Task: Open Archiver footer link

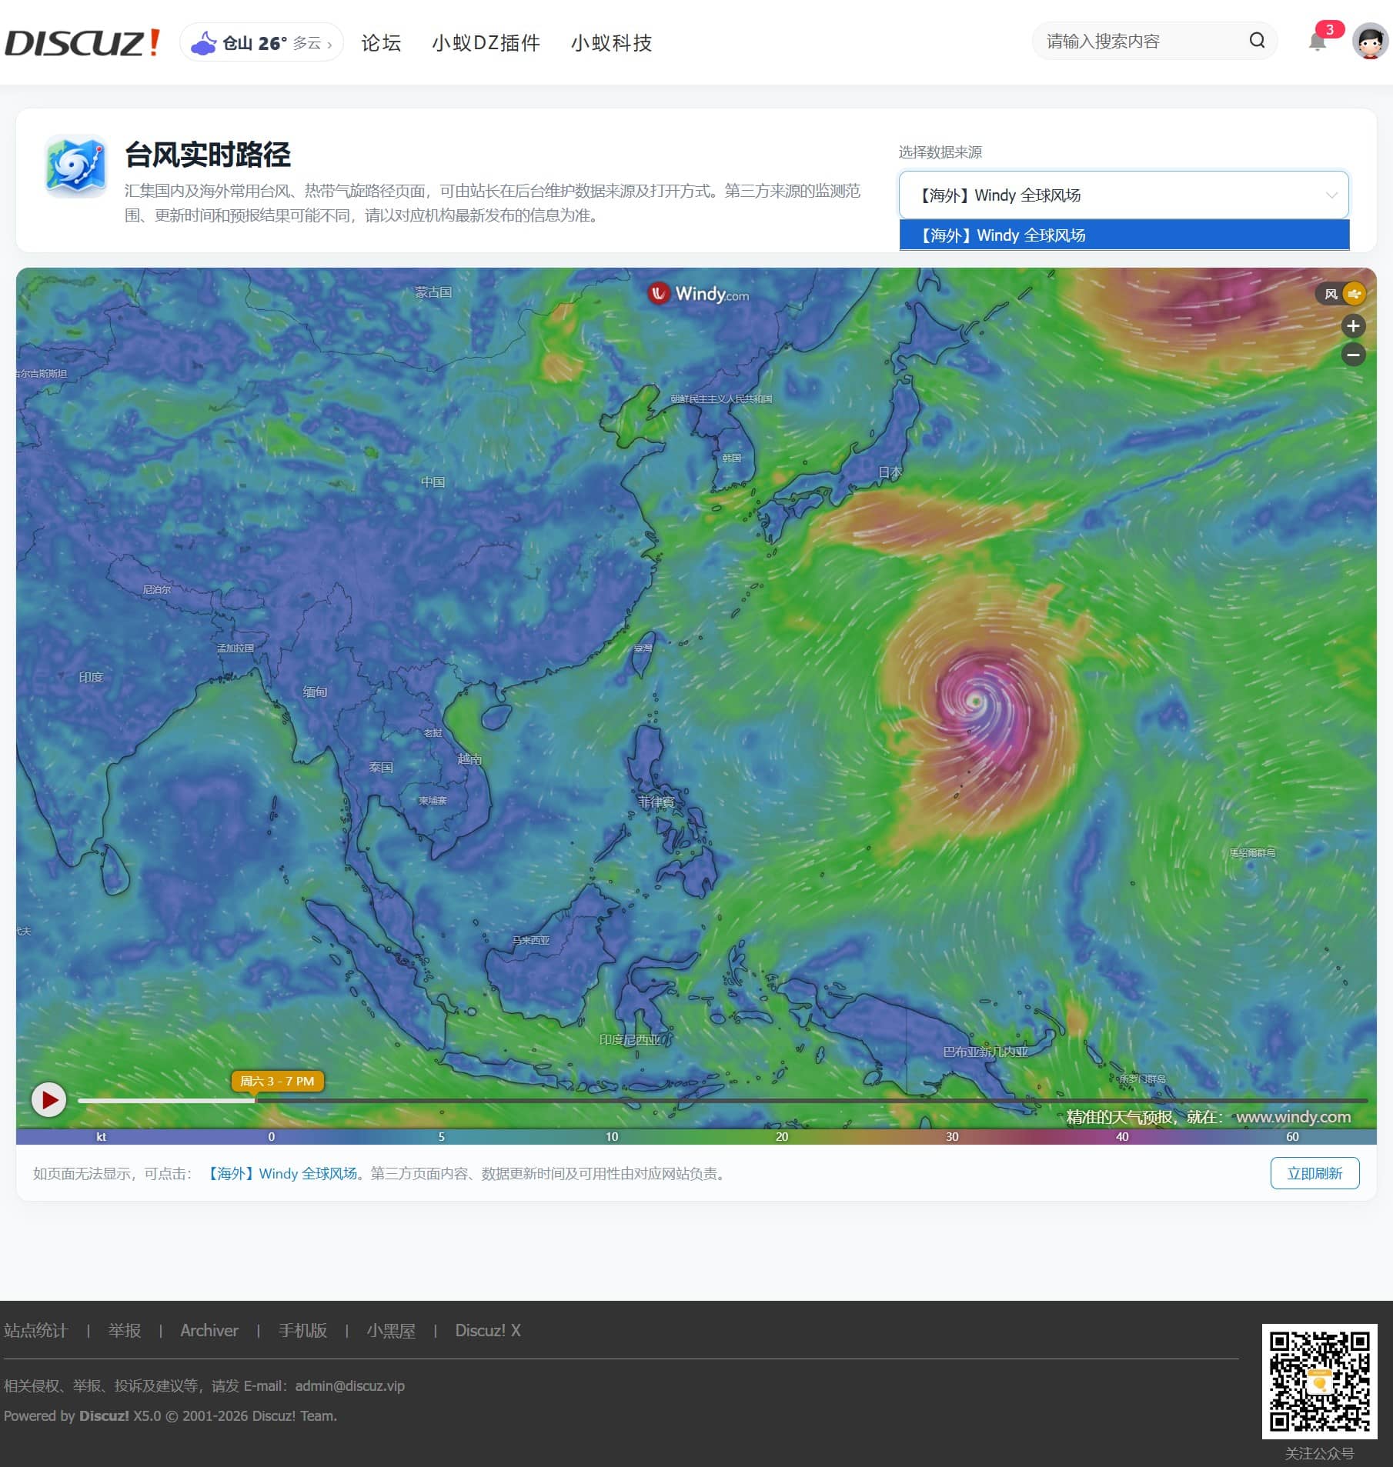Action: point(209,1330)
